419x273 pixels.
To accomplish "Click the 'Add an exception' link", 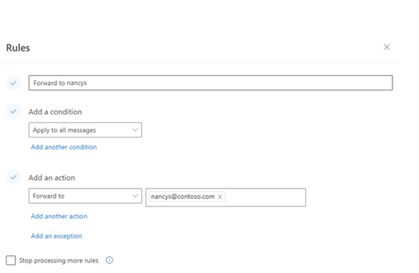I will point(56,236).
